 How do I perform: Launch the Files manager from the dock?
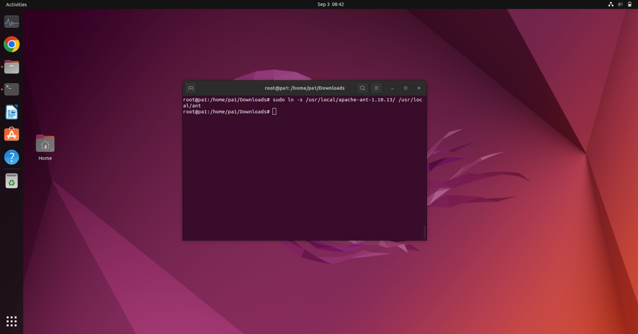(x=11, y=66)
